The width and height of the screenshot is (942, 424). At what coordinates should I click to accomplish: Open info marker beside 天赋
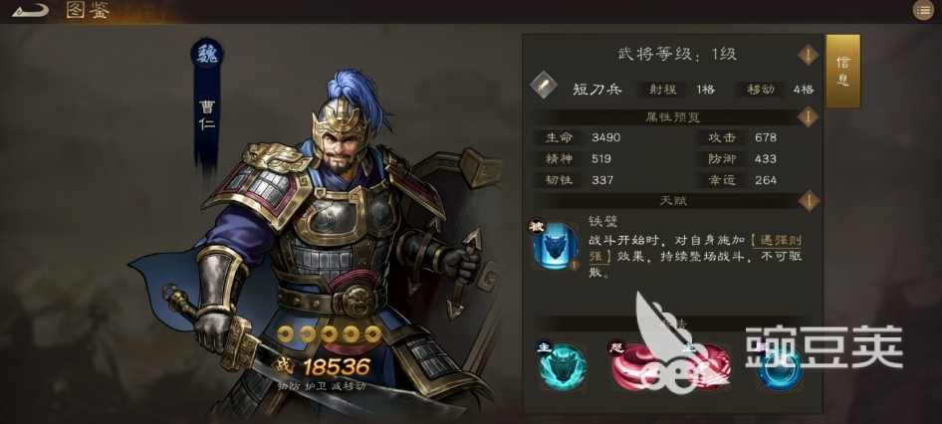point(808,201)
